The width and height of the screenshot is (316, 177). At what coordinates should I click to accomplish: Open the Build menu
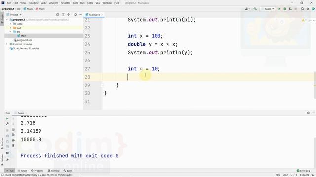pos(75,3)
